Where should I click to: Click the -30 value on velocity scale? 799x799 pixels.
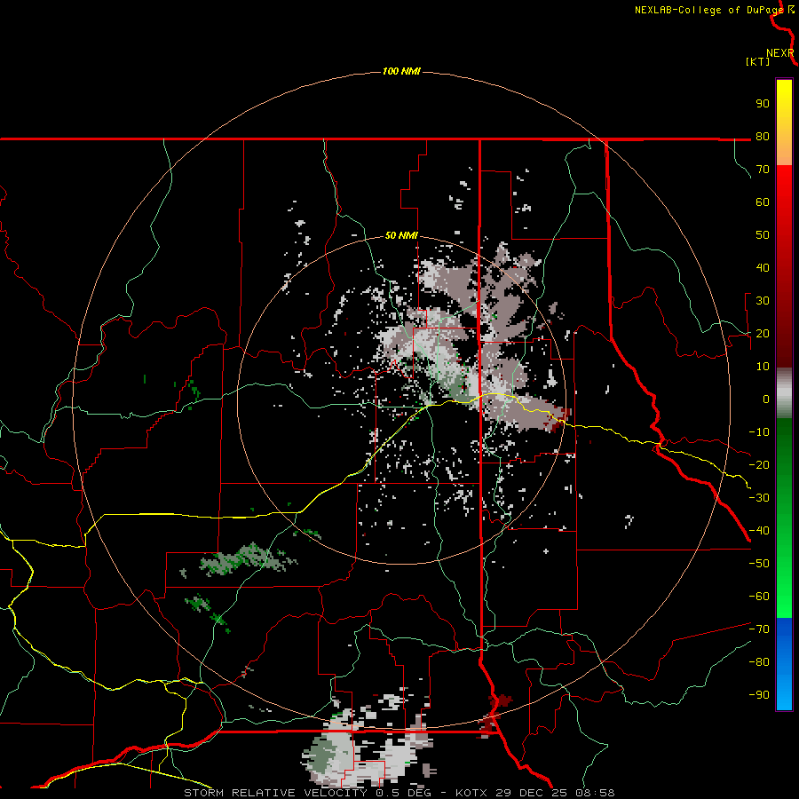click(x=759, y=498)
